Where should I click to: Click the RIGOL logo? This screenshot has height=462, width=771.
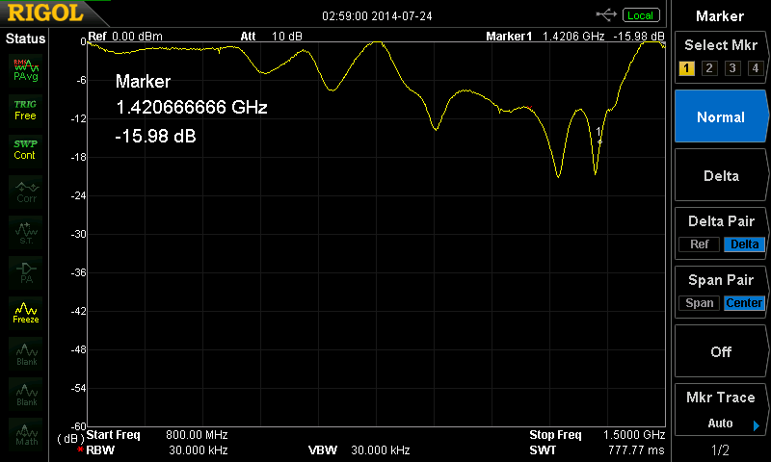pos(45,13)
